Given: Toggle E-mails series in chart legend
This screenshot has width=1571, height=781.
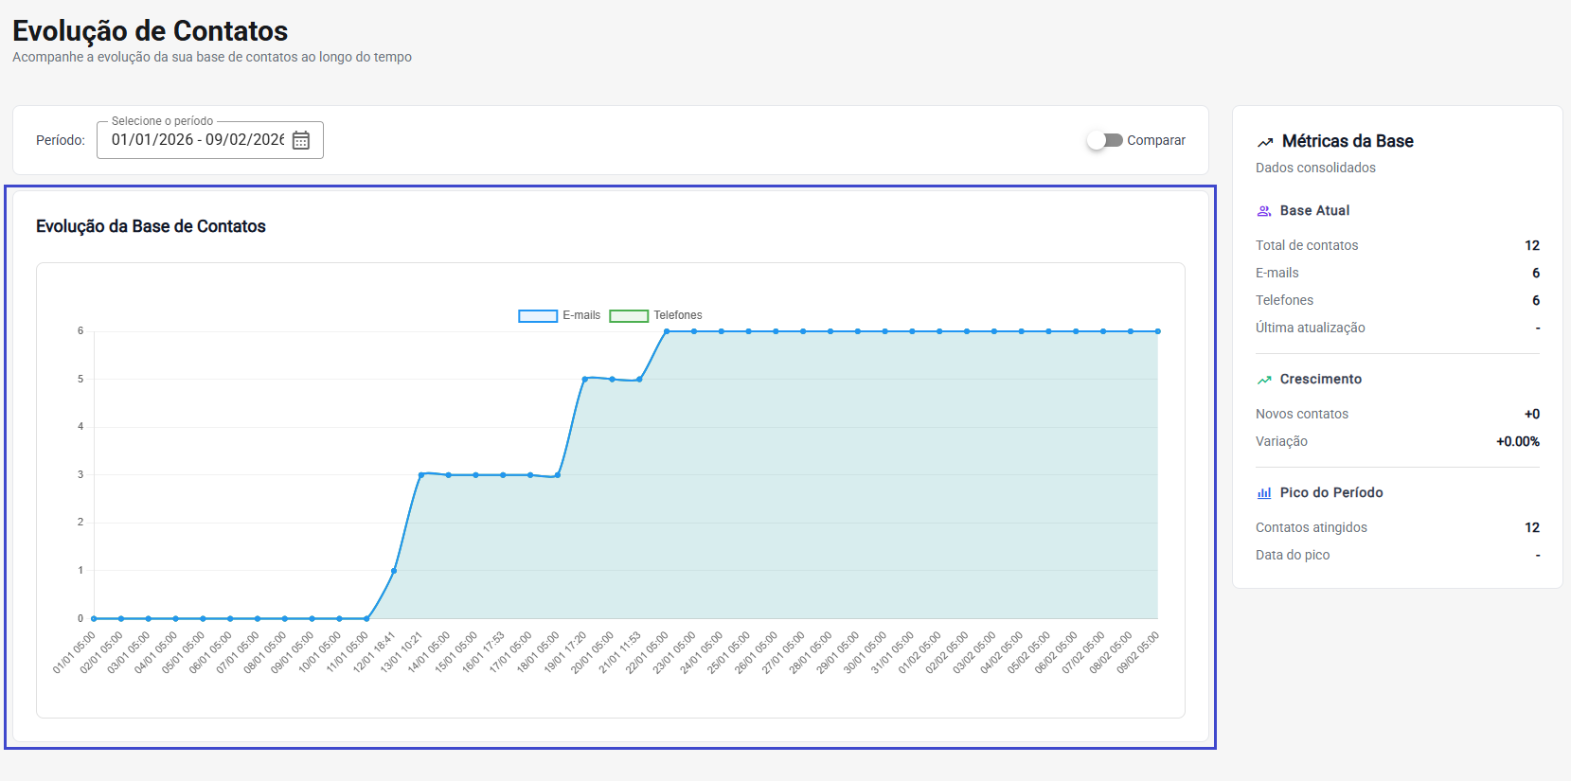Looking at the screenshot, I should pyautogui.click(x=580, y=315).
